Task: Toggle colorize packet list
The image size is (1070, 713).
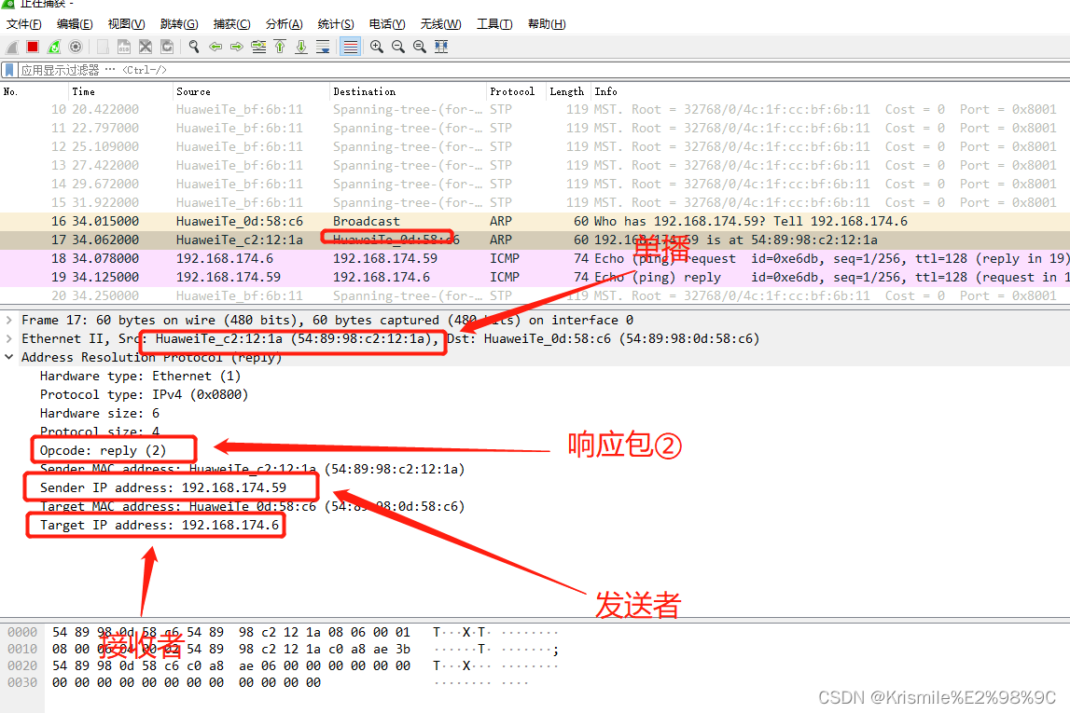Action: [x=351, y=46]
